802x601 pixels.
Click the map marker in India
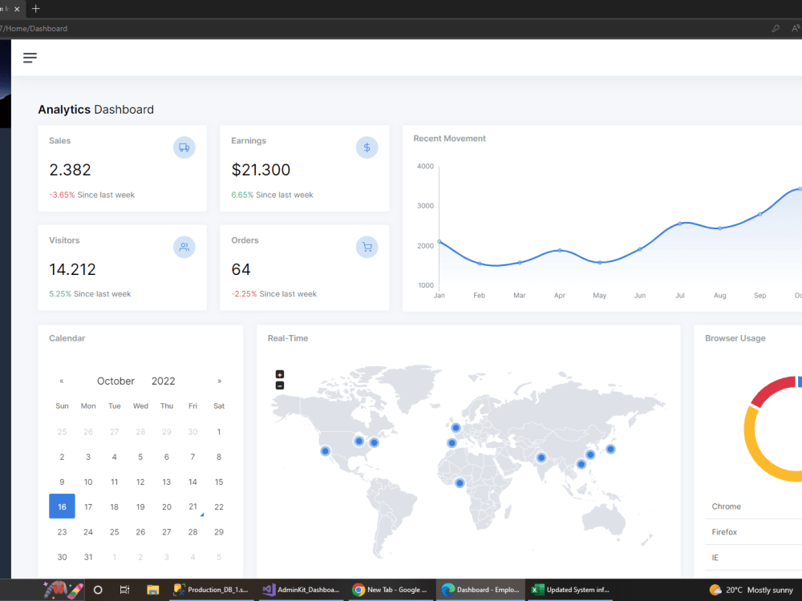541,458
